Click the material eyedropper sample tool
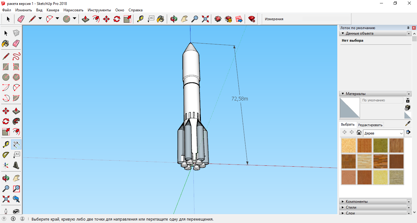Image resolution: width=417 pixels, height=223 pixels. click(407, 124)
